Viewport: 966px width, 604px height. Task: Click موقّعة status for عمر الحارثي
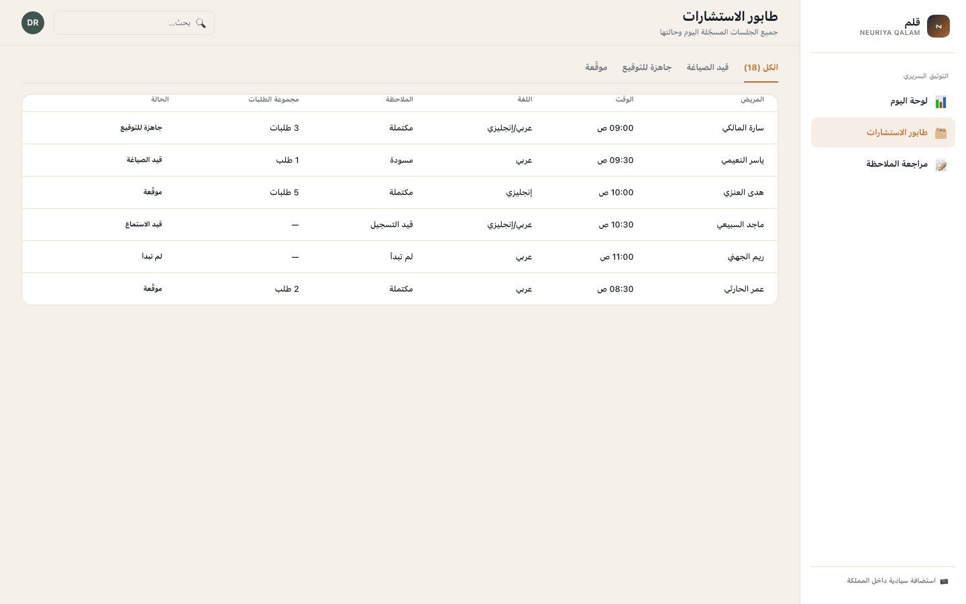coord(153,289)
